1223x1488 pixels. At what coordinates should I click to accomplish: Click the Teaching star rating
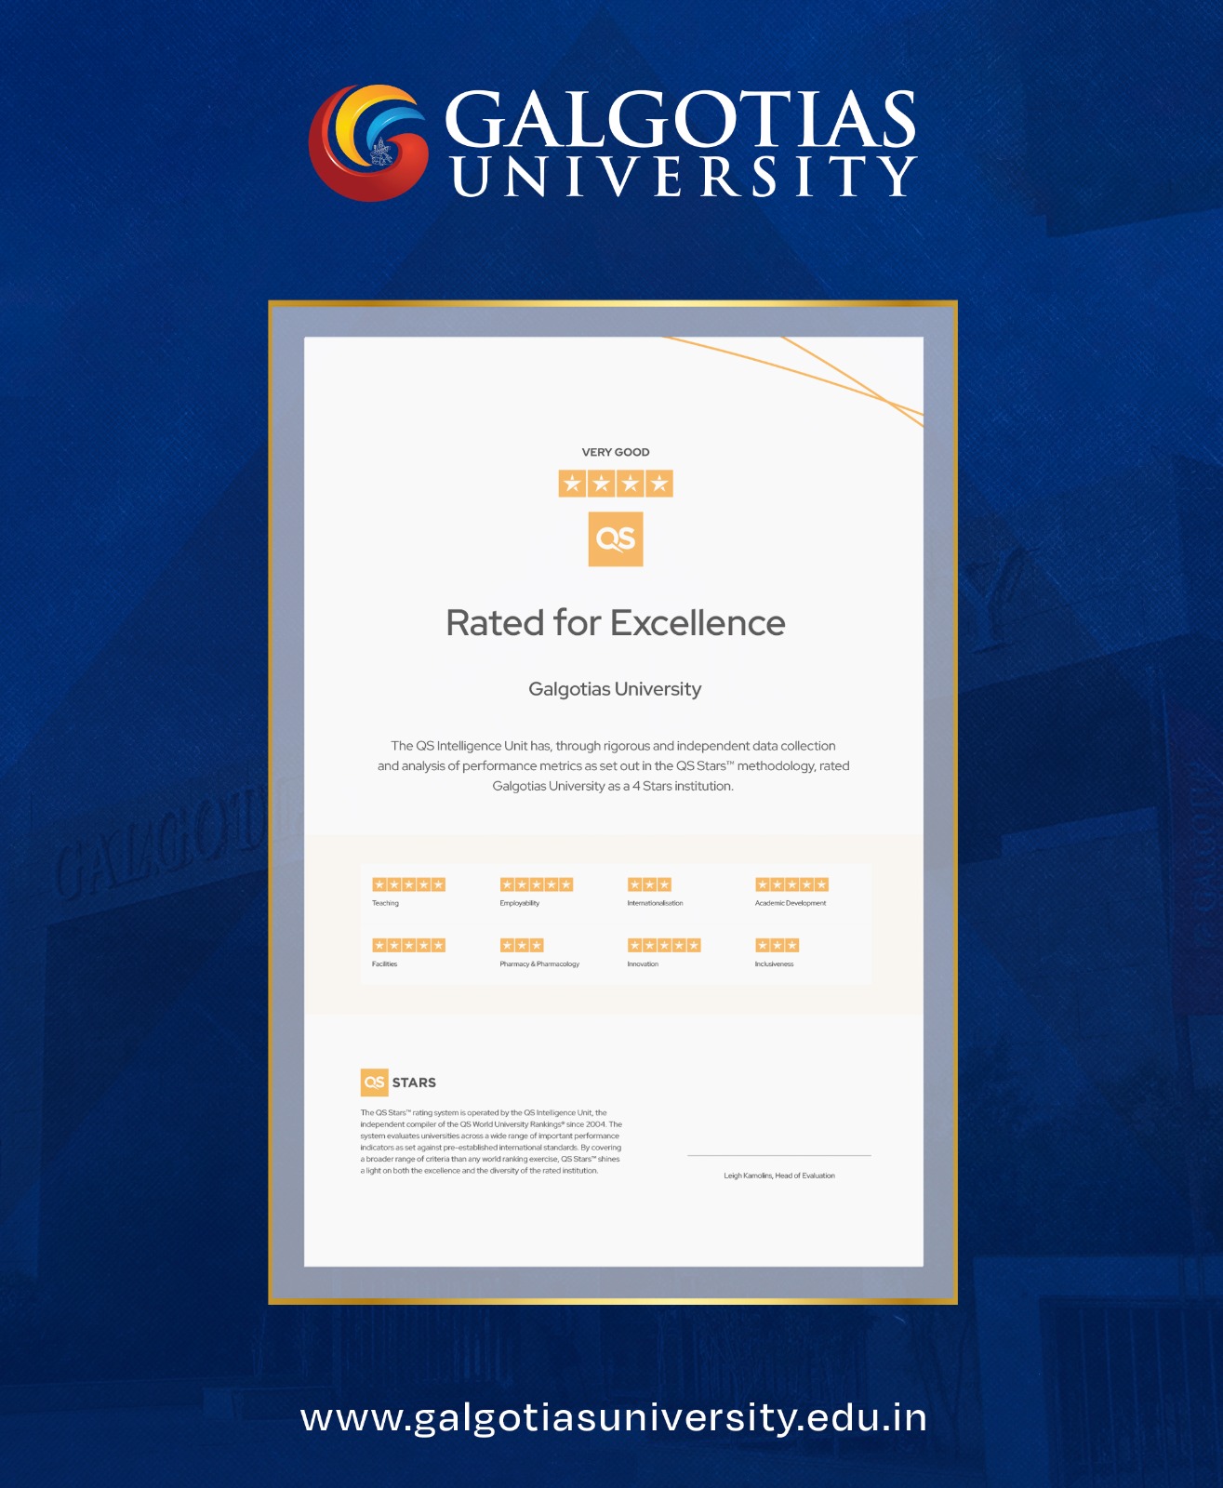pyautogui.click(x=408, y=884)
